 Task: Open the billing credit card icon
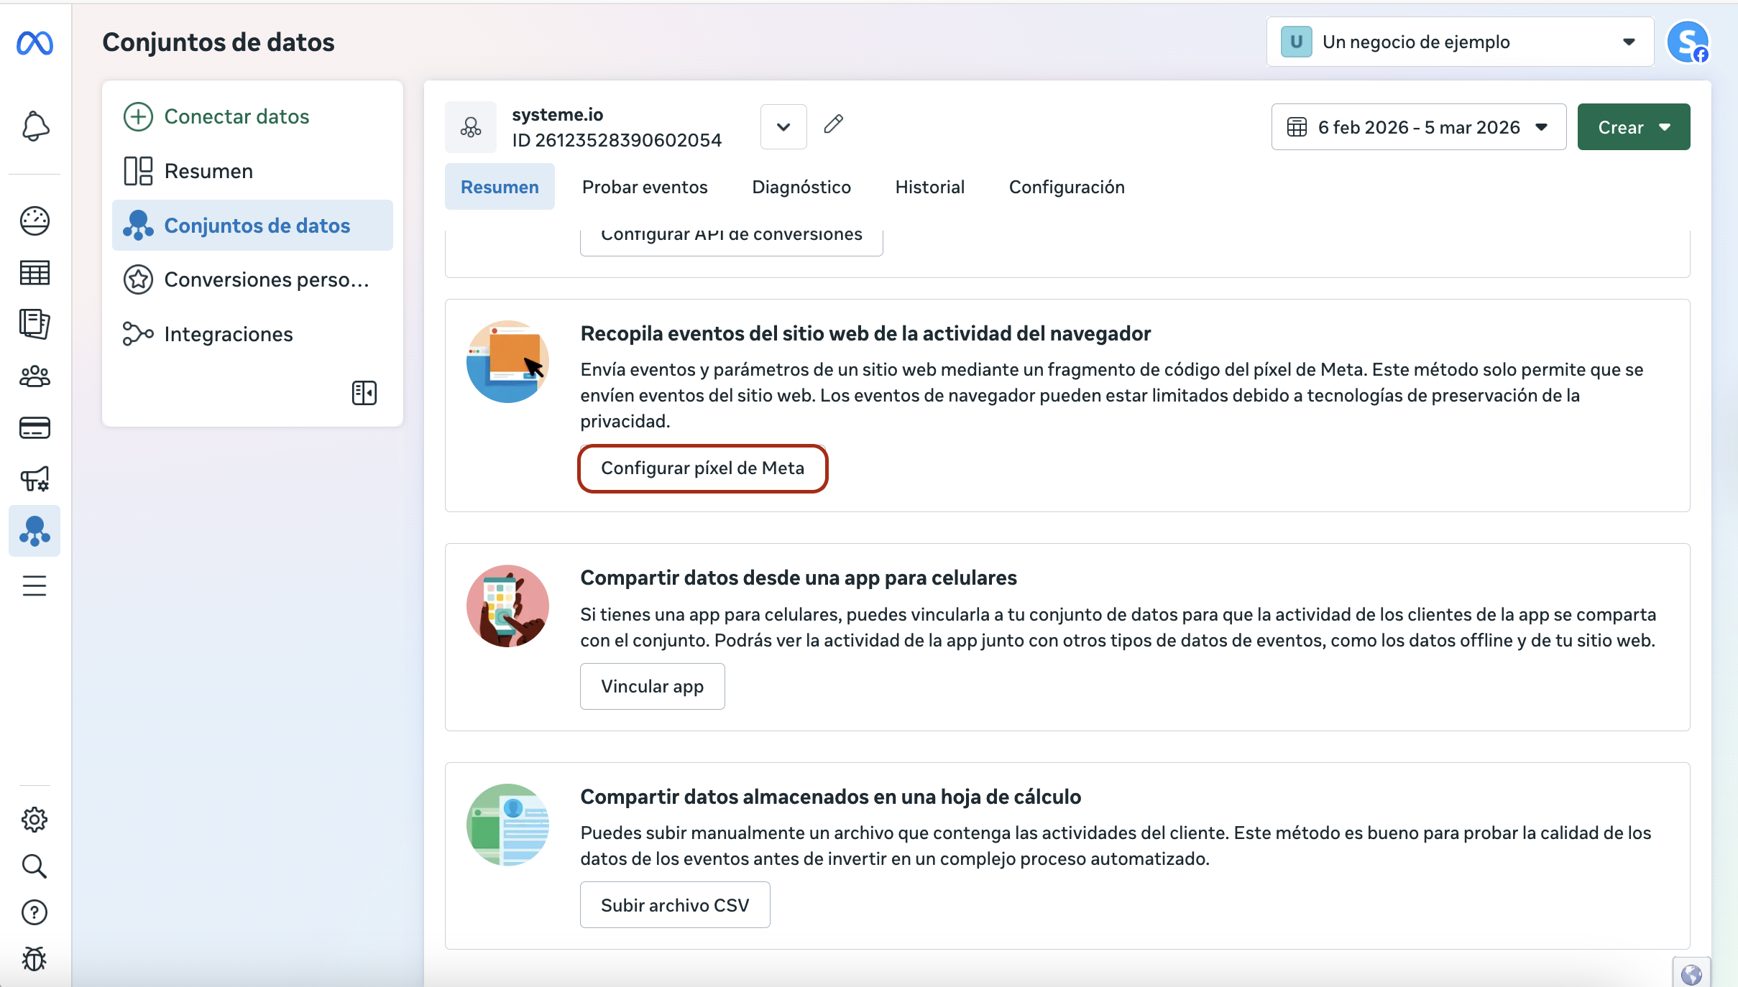coord(35,428)
